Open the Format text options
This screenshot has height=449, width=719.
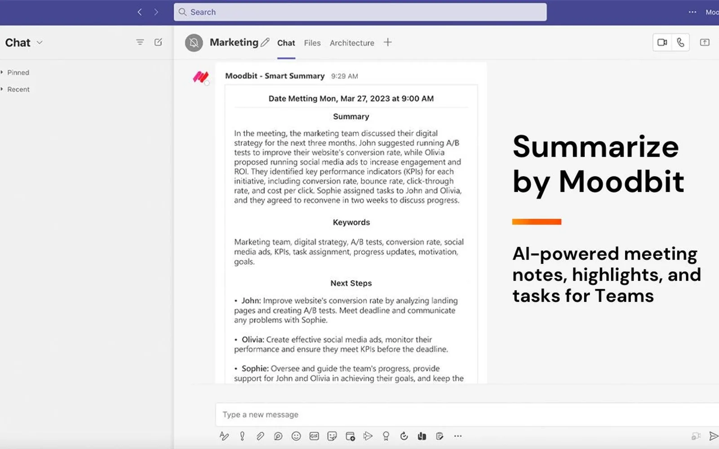pos(224,436)
